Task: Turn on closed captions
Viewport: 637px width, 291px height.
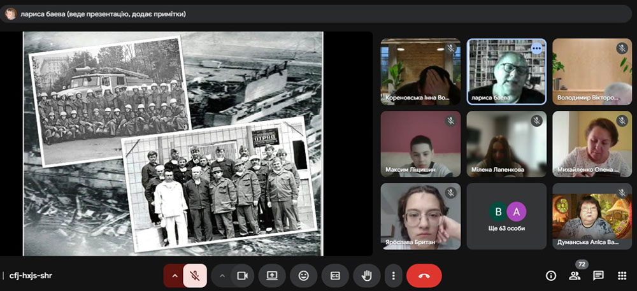Action: tap(335, 276)
